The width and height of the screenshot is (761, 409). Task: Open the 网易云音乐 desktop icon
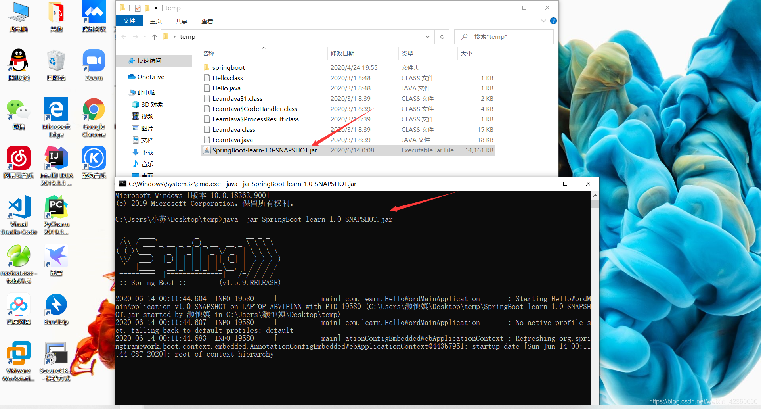19,163
